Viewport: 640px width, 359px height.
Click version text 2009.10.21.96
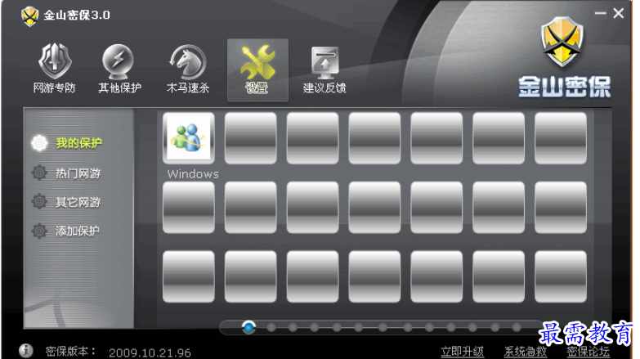click(x=150, y=353)
